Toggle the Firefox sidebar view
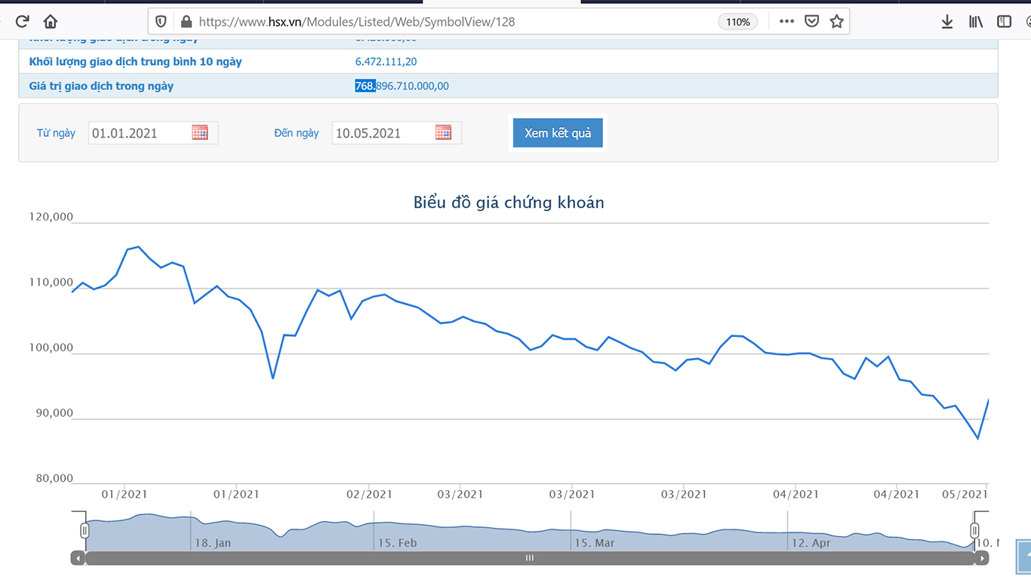 [1004, 22]
